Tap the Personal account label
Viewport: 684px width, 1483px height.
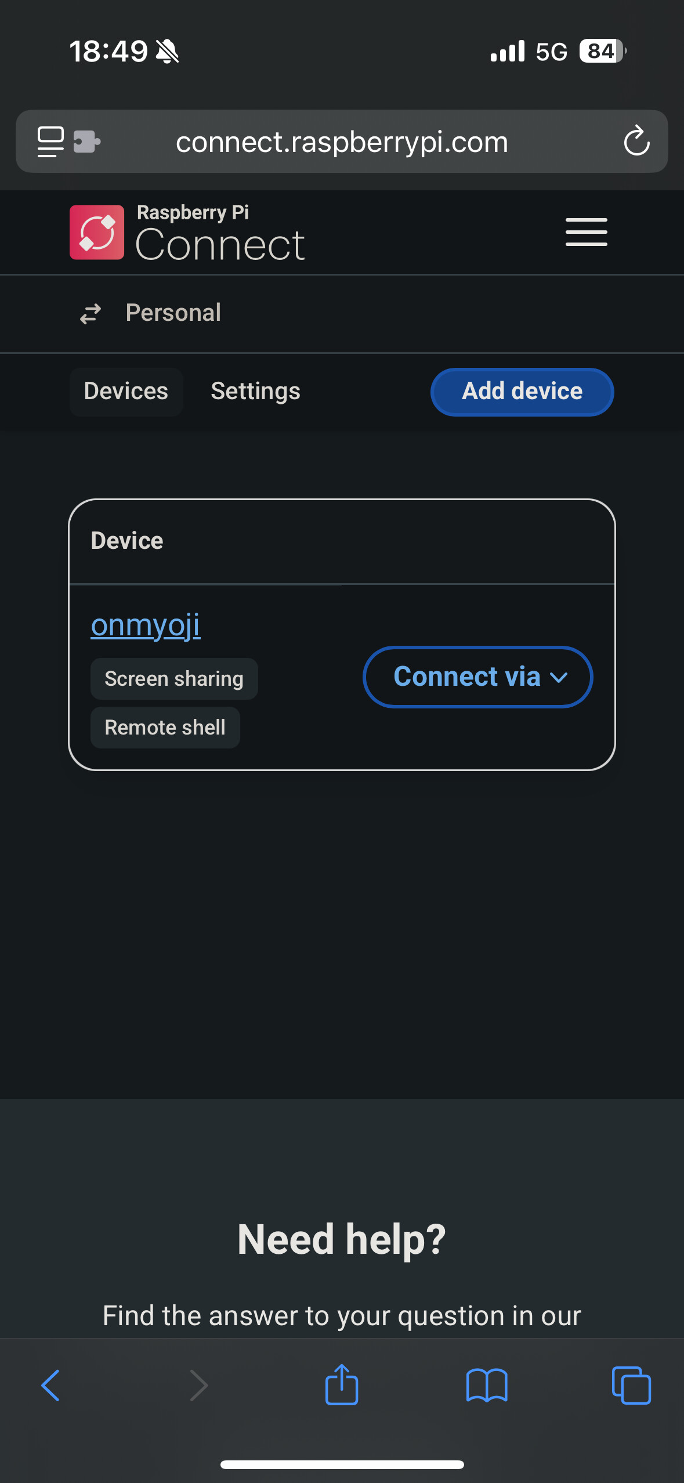pyautogui.click(x=173, y=313)
